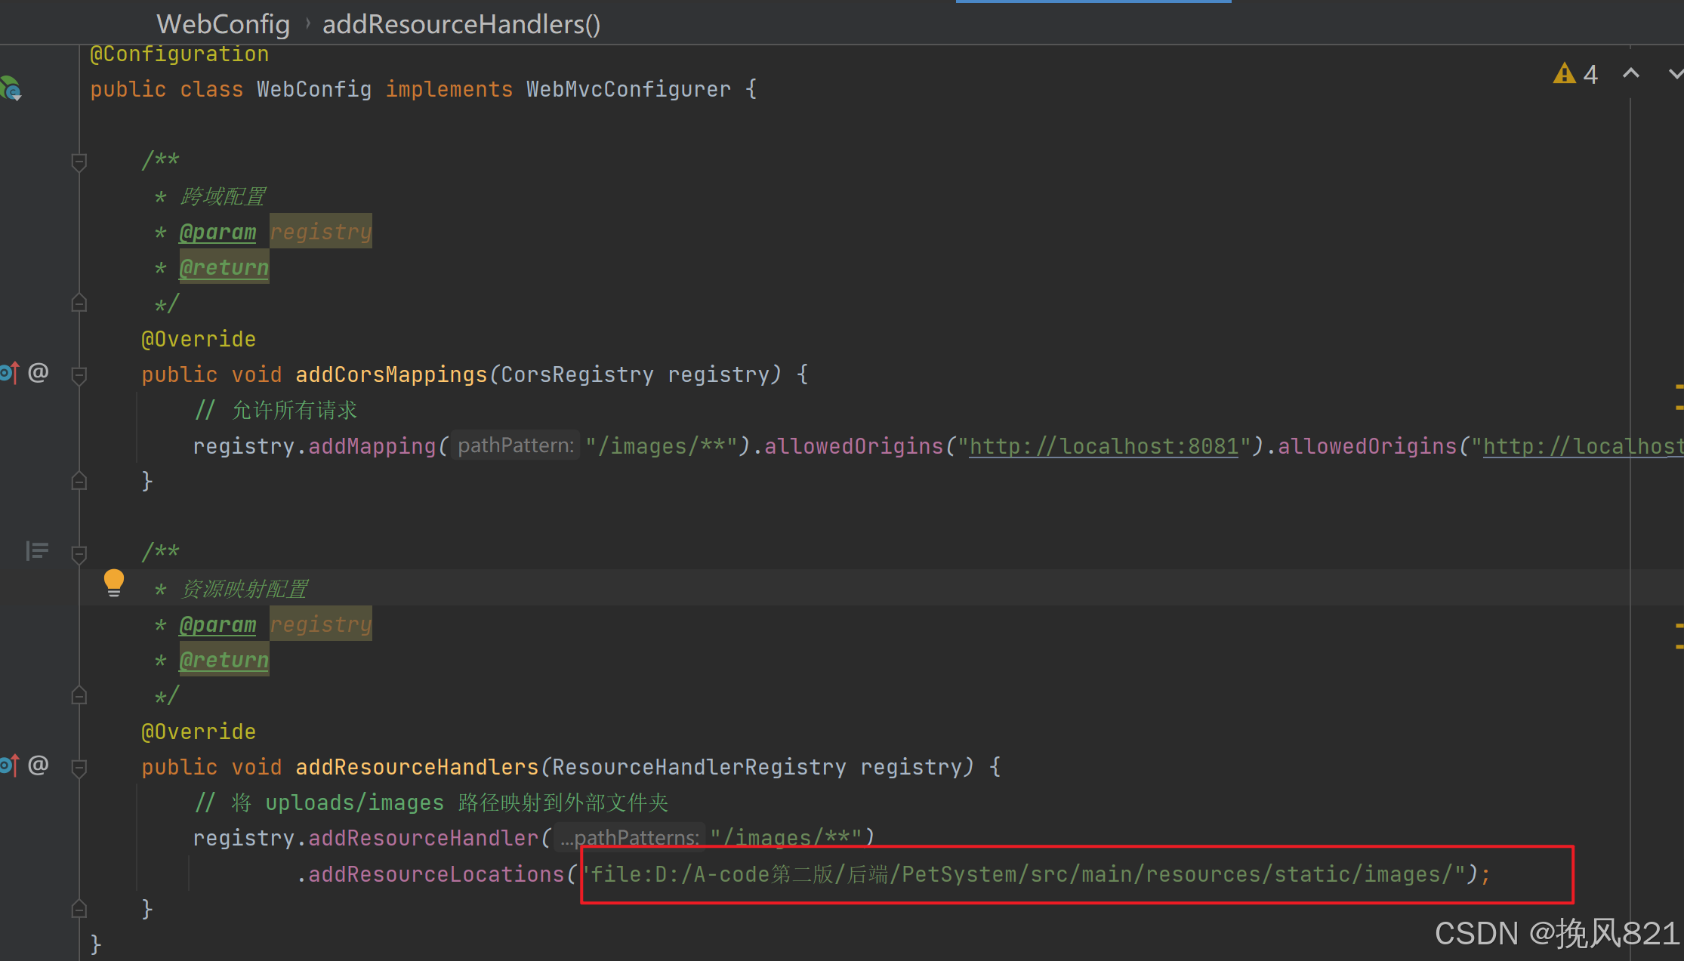Viewport: 1684px width, 961px height.
Task: Select addResourceHandlers() in the breadcrumb bar
Action: 461,24
